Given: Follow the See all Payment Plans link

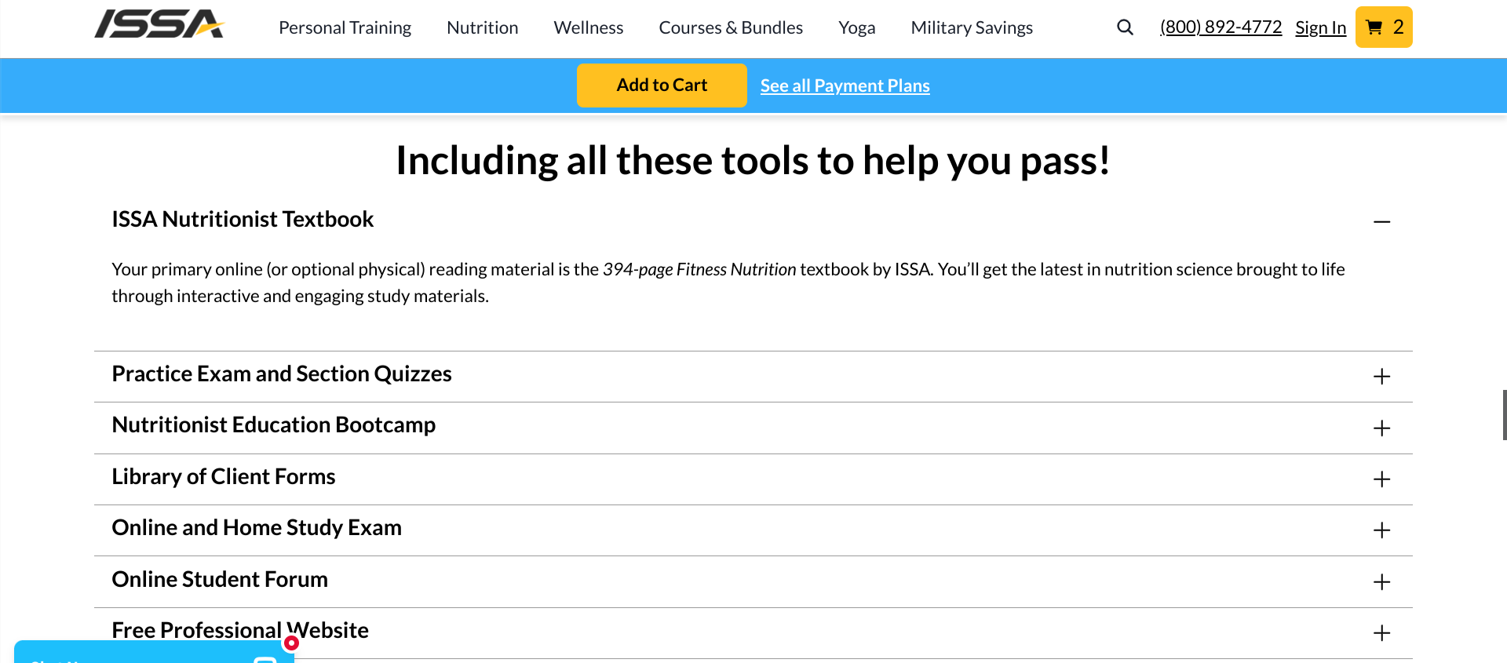Looking at the screenshot, I should pyautogui.click(x=845, y=86).
